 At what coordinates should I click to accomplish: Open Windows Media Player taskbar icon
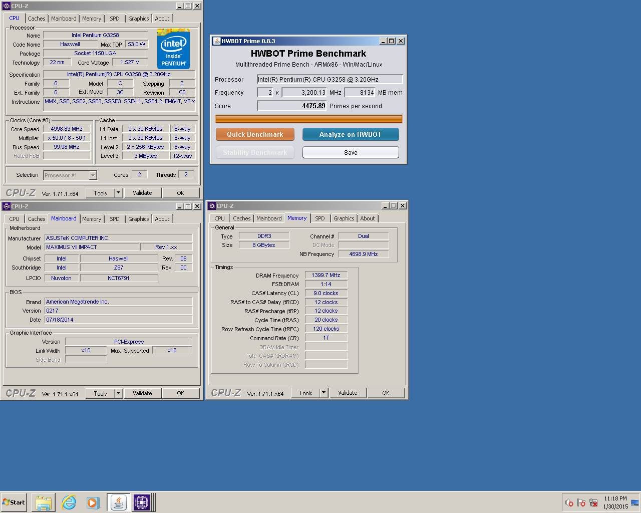coord(93,502)
